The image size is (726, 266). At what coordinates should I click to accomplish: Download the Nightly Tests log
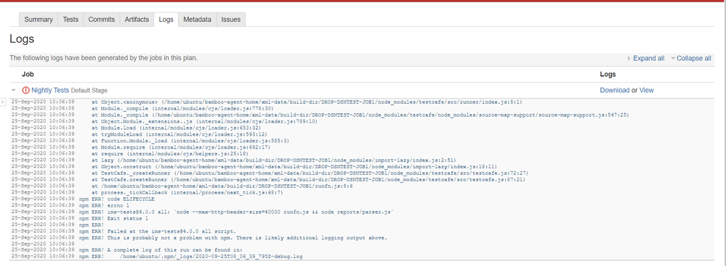click(614, 90)
